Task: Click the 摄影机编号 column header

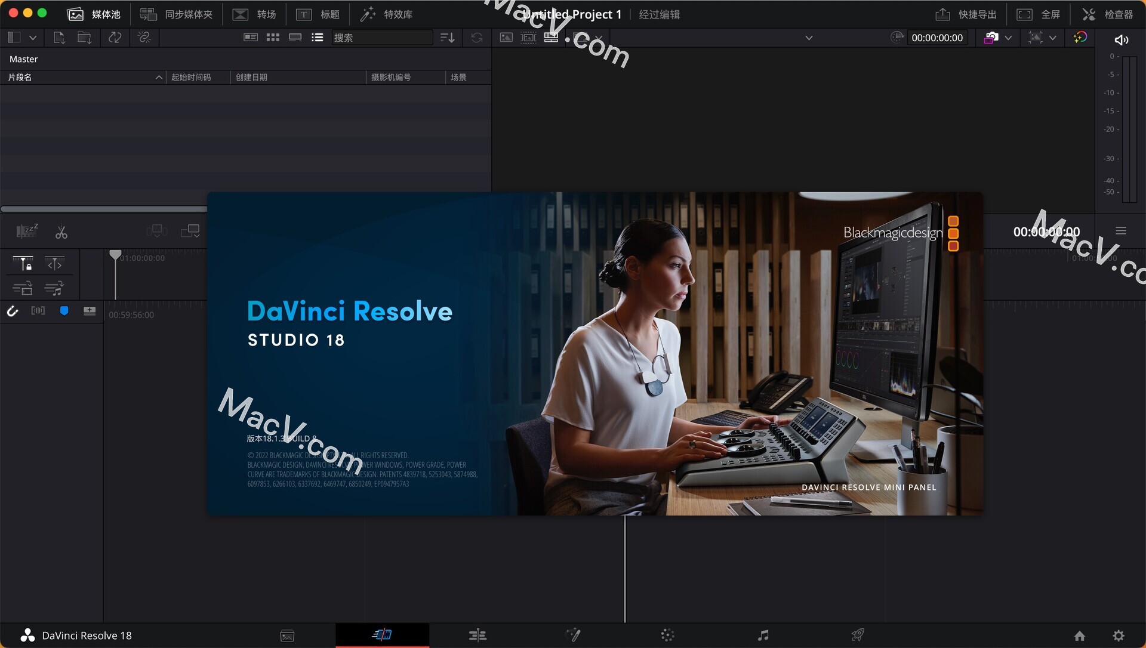Action: (406, 77)
